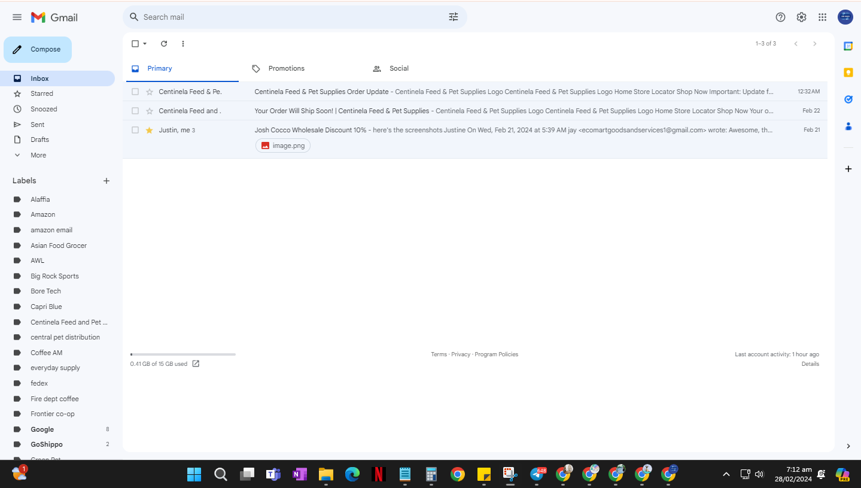Select the Josh Cocco Wholesale Discount email checkbox
Viewport: 861px width, 488px height.
pyautogui.click(x=135, y=130)
